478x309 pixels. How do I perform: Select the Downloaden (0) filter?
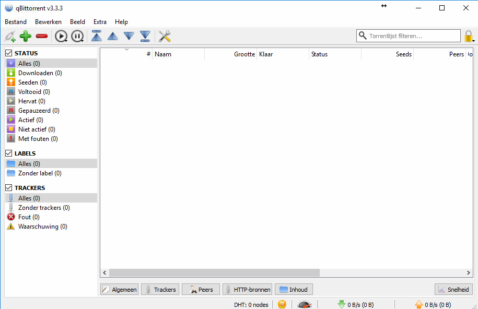pyautogui.click(x=51, y=73)
